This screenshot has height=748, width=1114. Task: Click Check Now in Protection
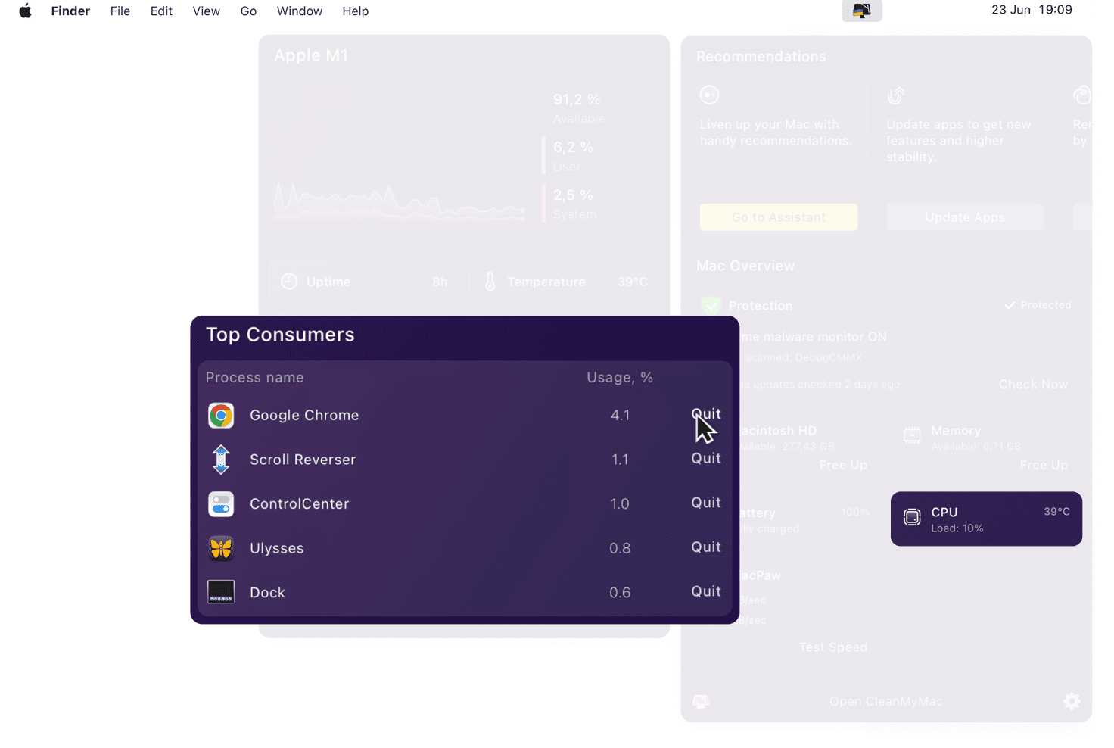(1033, 384)
